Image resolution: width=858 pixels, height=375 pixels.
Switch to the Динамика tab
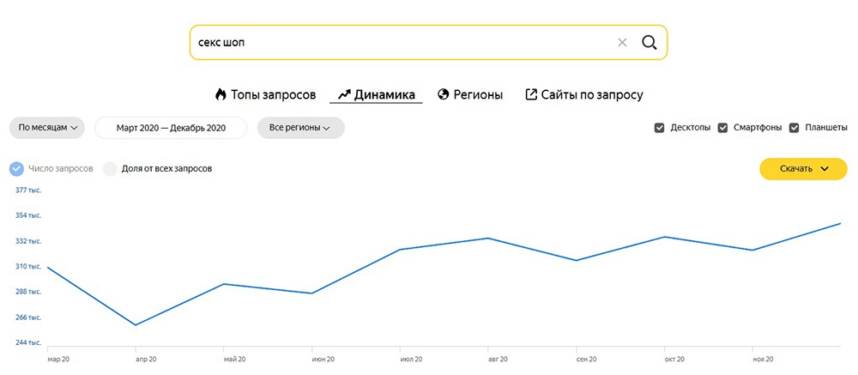376,94
